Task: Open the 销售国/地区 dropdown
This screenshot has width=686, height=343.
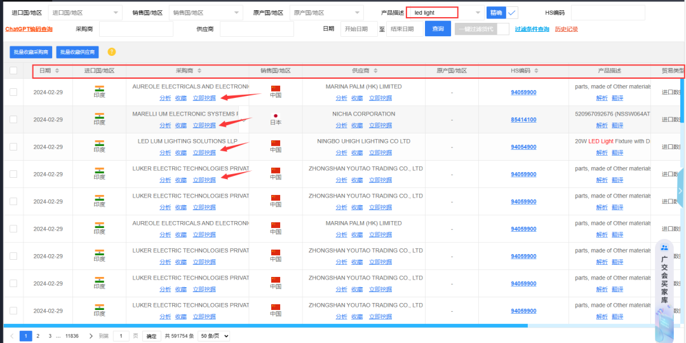Action: [x=206, y=13]
